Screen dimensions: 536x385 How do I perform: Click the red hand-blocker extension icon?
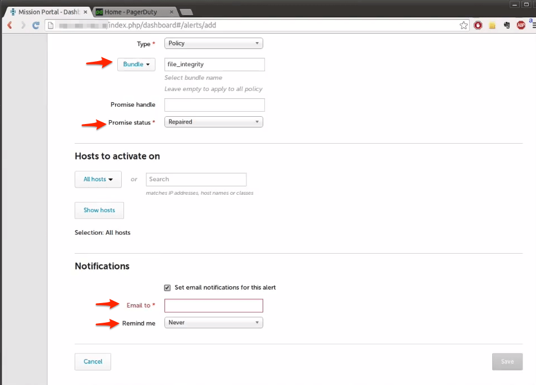pyautogui.click(x=478, y=25)
